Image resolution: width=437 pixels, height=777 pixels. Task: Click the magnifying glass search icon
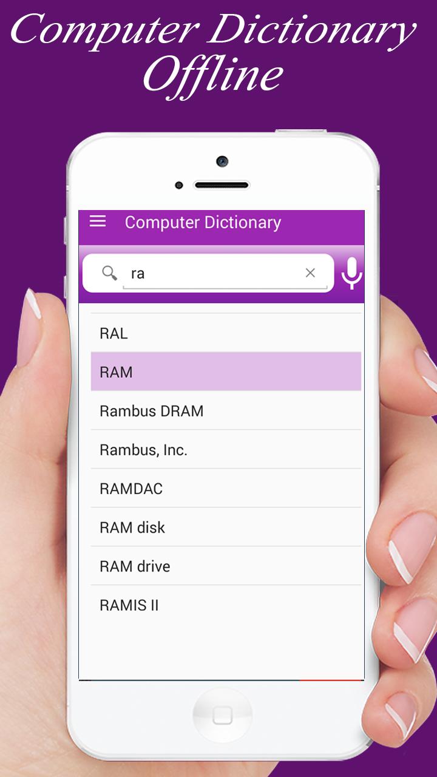[109, 273]
